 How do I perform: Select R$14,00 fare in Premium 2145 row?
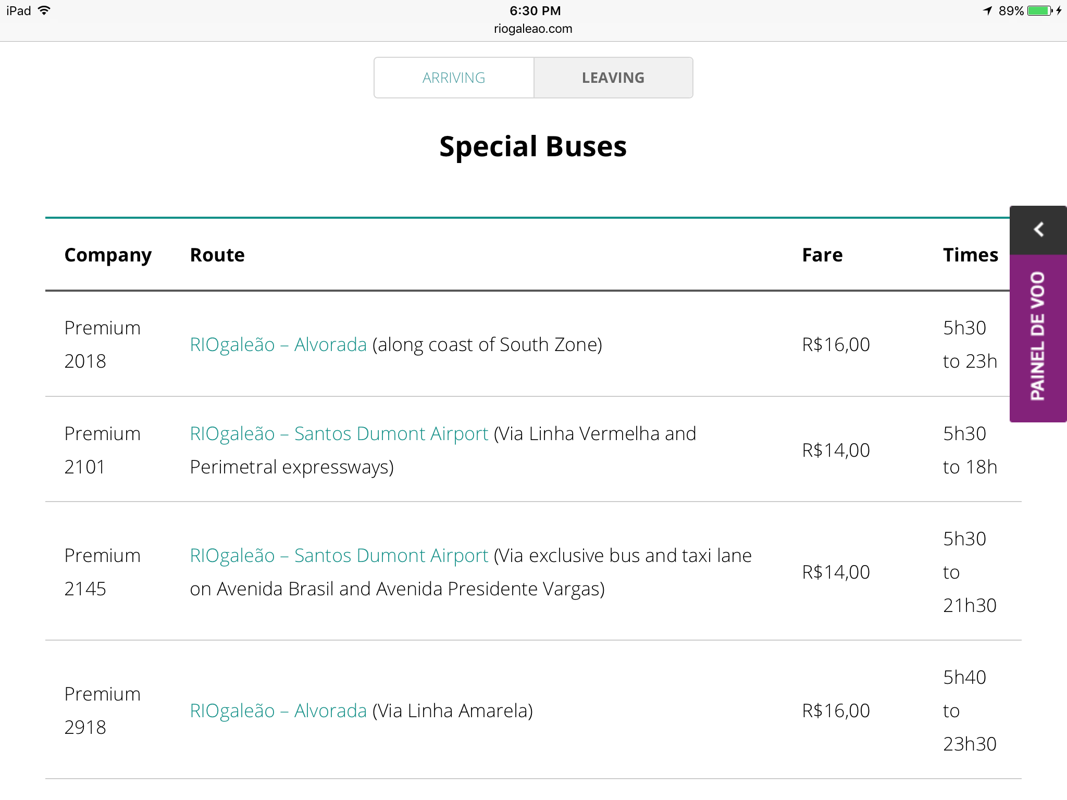[836, 572]
